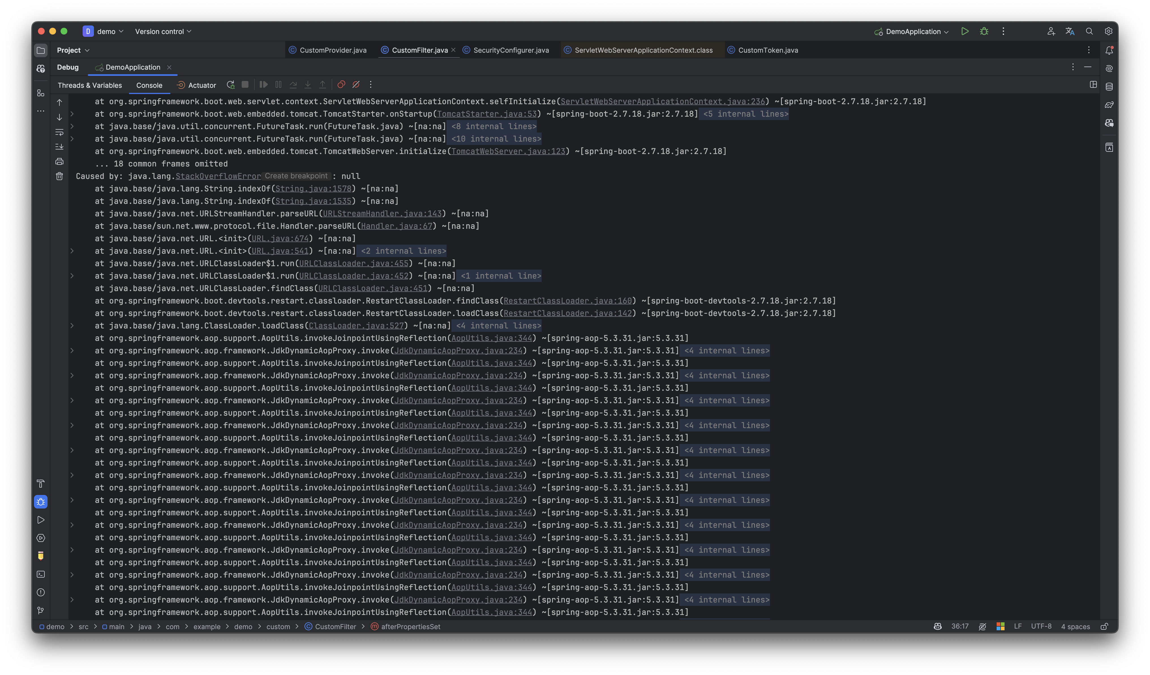Rerun the DemoApplication debug session
Image resolution: width=1150 pixels, height=675 pixels.
click(230, 84)
